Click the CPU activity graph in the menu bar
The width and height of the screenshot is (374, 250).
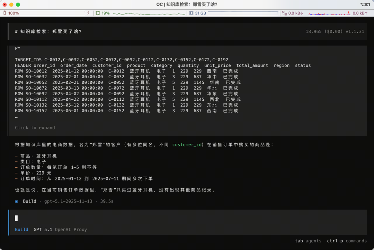(149, 13)
